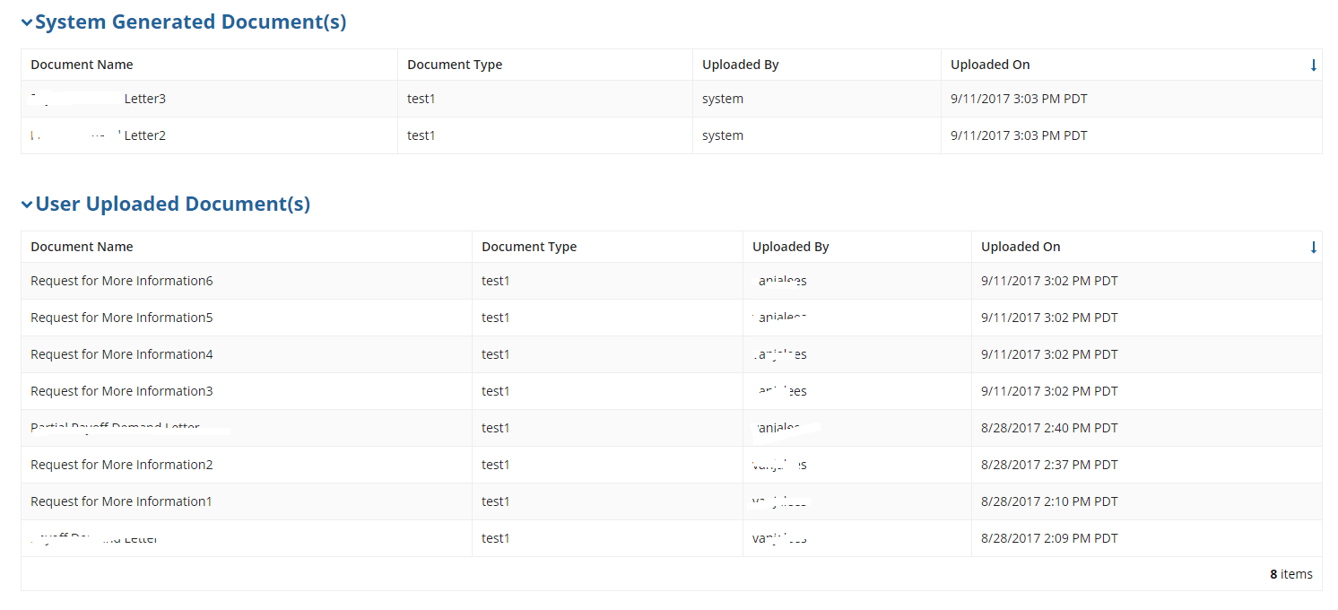Viewport: 1338px width, 610px height.
Task: Click sort arrow in System Generated table
Action: tap(1313, 65)
